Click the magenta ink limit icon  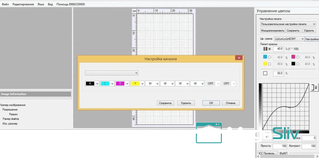[x=293, y=57]
